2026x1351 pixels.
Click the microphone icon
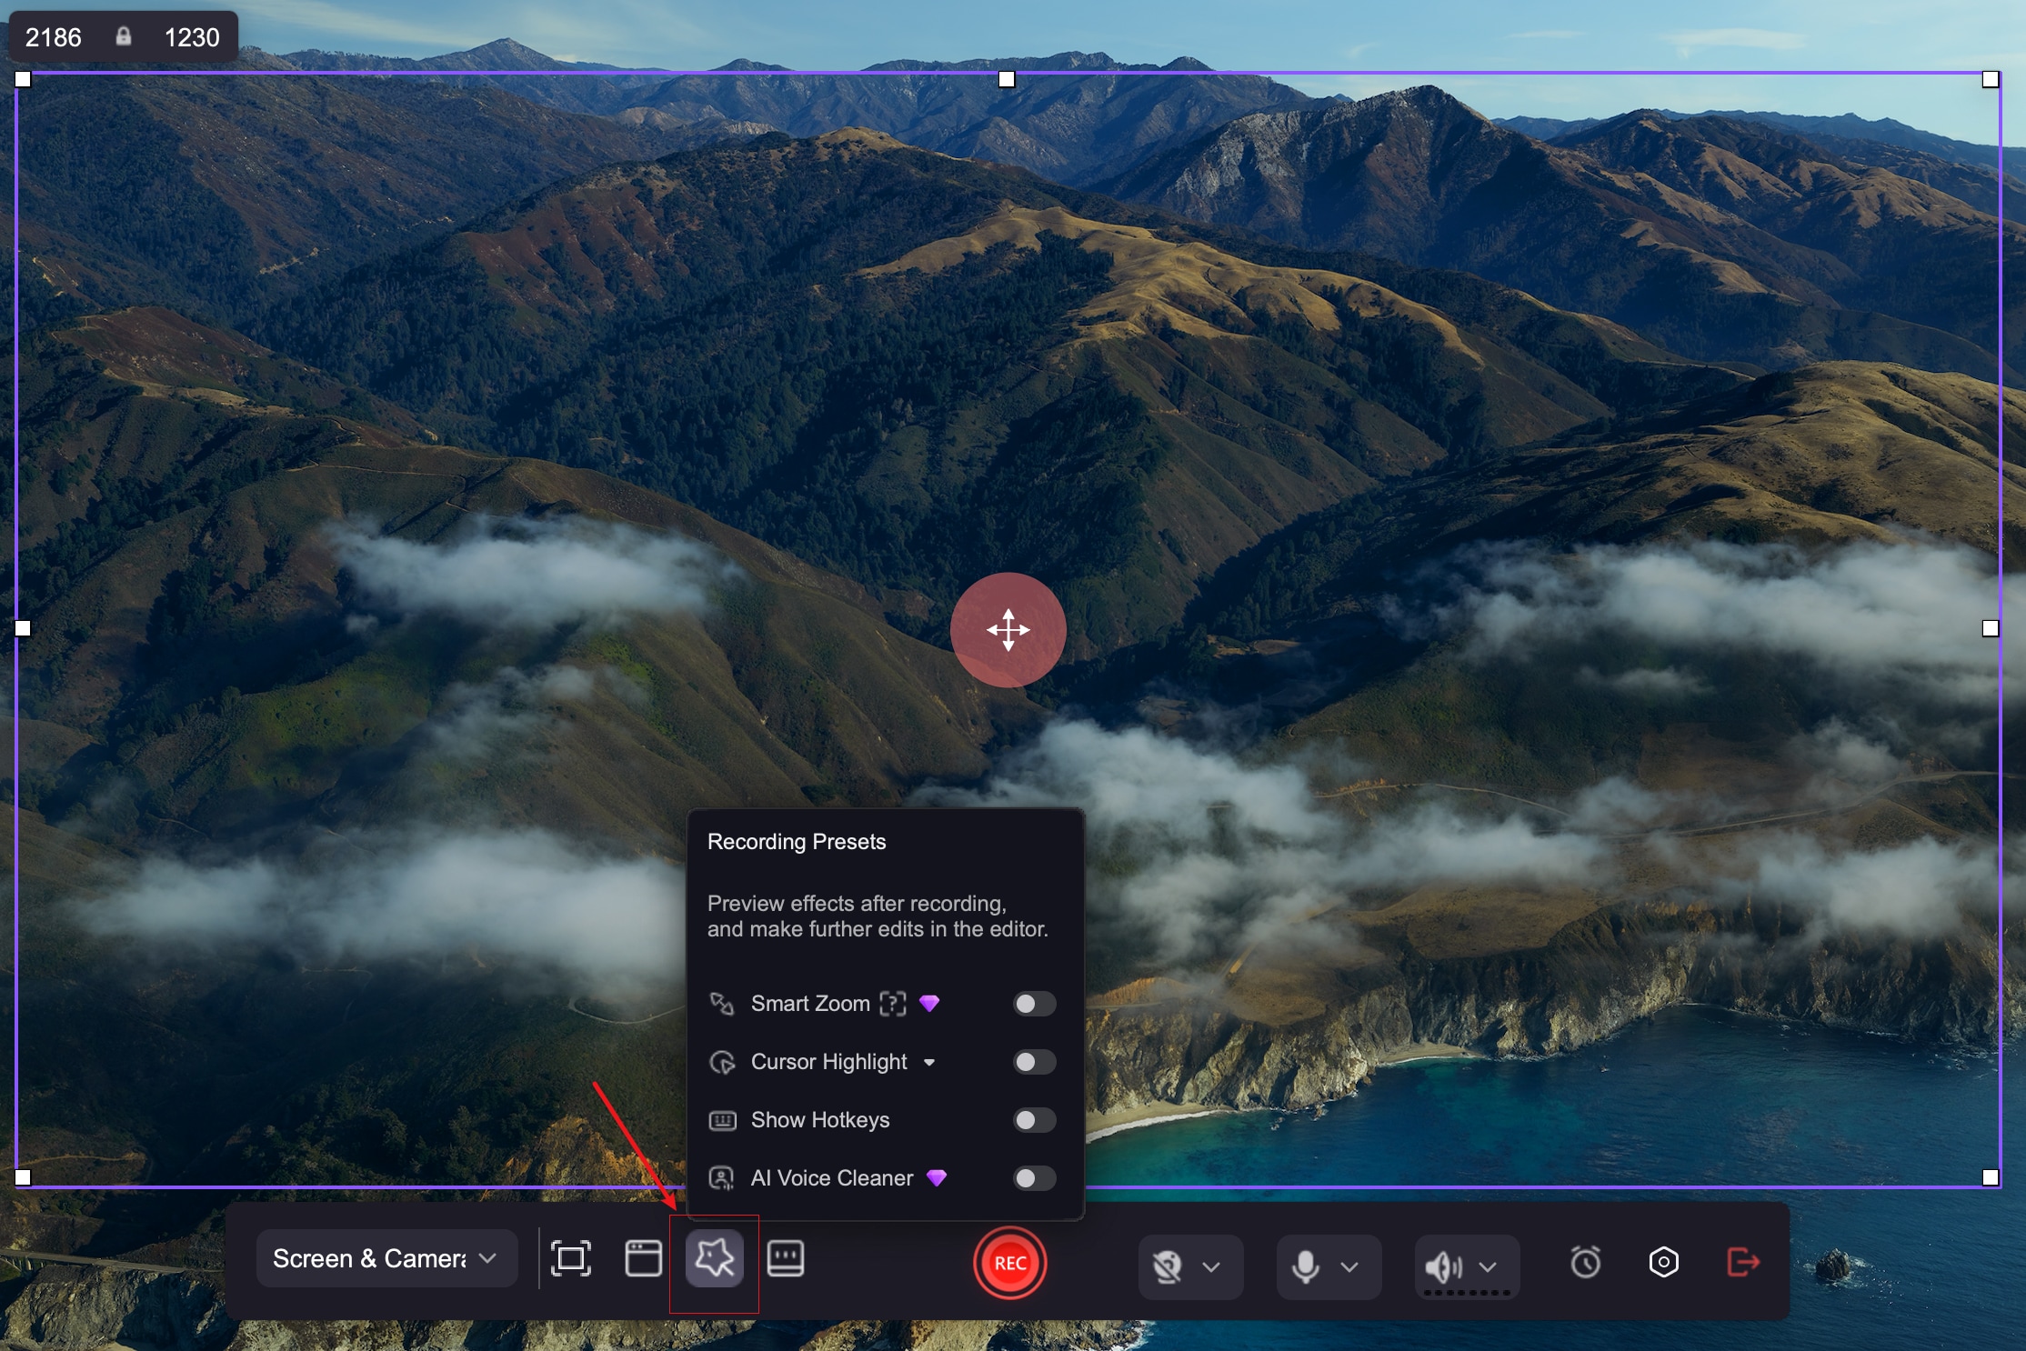tap(1305, 1266)
